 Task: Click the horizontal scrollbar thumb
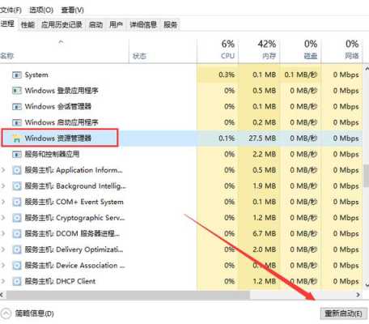pos(129,295)
